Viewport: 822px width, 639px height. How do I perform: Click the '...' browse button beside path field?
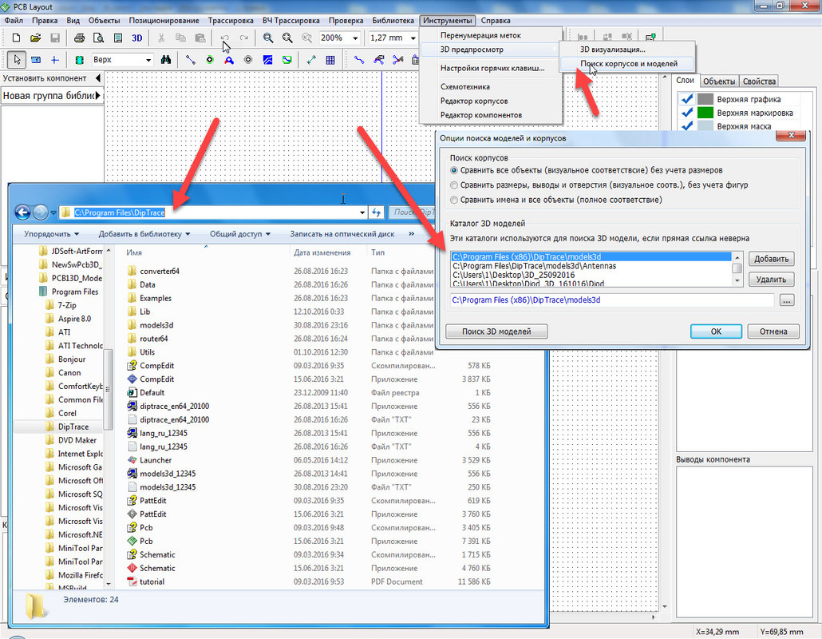787,300
